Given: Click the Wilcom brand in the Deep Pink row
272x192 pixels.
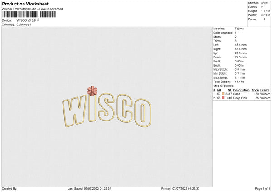Looking at the screenshot, I should pos(265,98).
